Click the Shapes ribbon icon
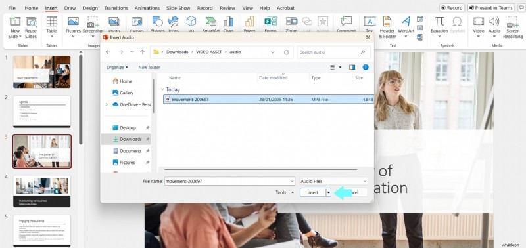This screenshot has width=526, height=248. coord(157,22)
